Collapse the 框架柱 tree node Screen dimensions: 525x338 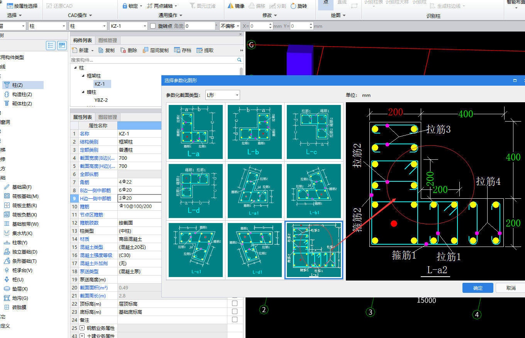[x=83, y=76]
